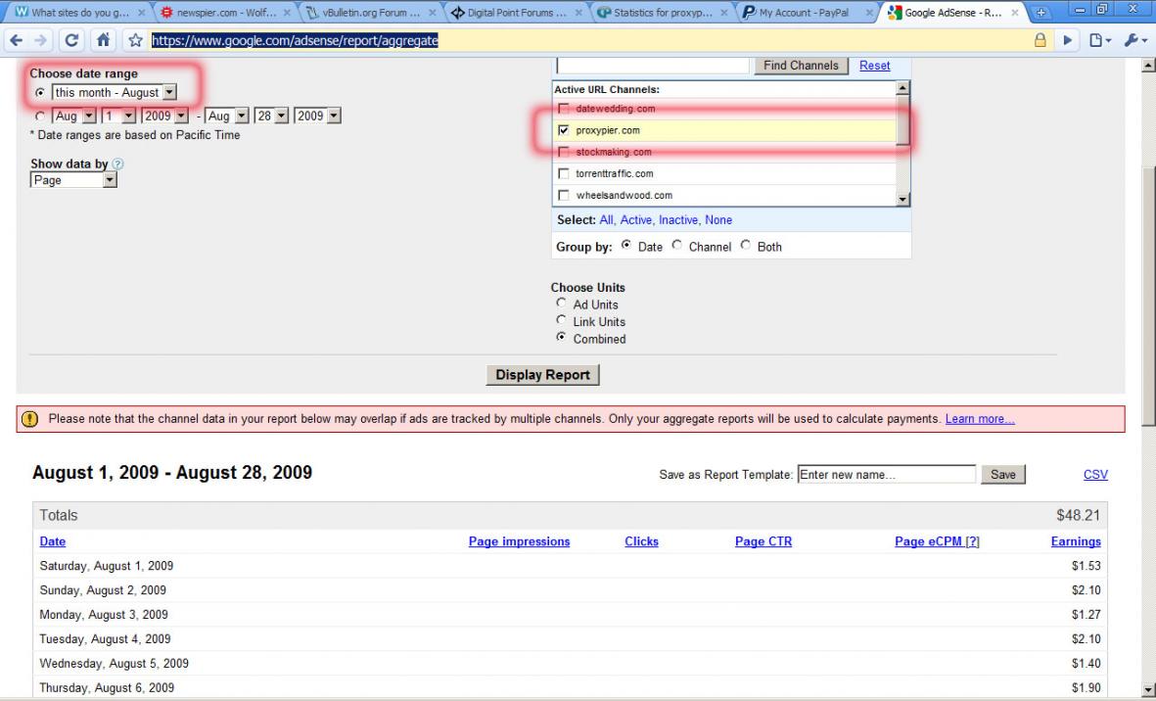Select the 'this month' date range radio
Viewport: 1156px width, 701px height.
coord(40,93)
